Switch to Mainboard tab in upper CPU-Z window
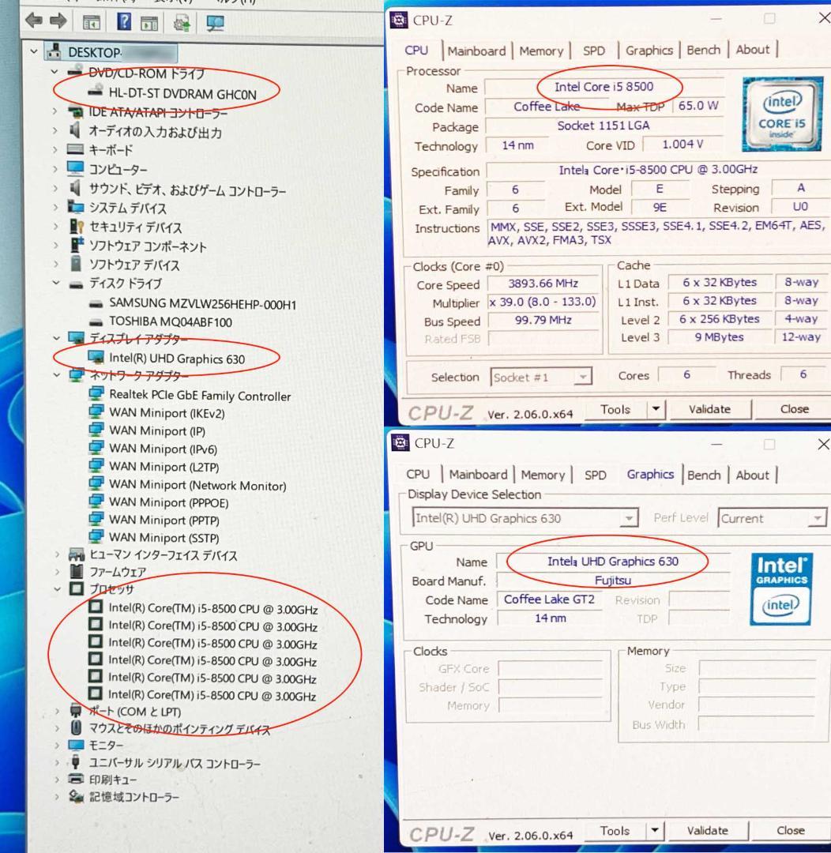The width and height of the screenshot is (831, 853). 476,51
